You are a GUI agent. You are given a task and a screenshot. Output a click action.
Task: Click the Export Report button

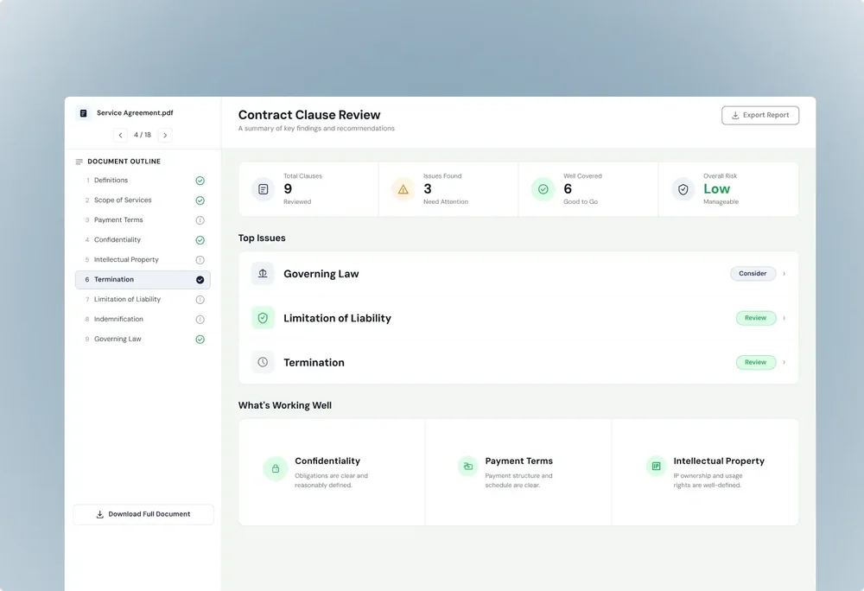759,115
